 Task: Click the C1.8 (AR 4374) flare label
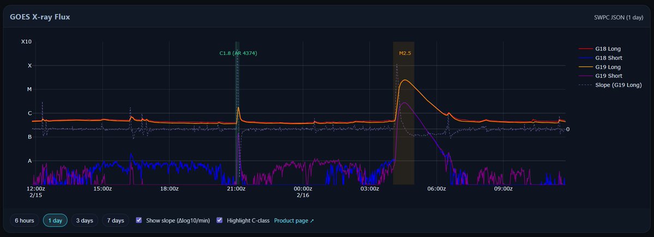[238, 53]
